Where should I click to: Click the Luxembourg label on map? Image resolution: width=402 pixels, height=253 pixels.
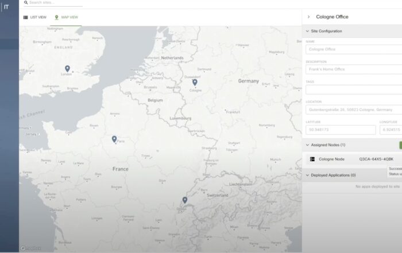pos(180,118)
